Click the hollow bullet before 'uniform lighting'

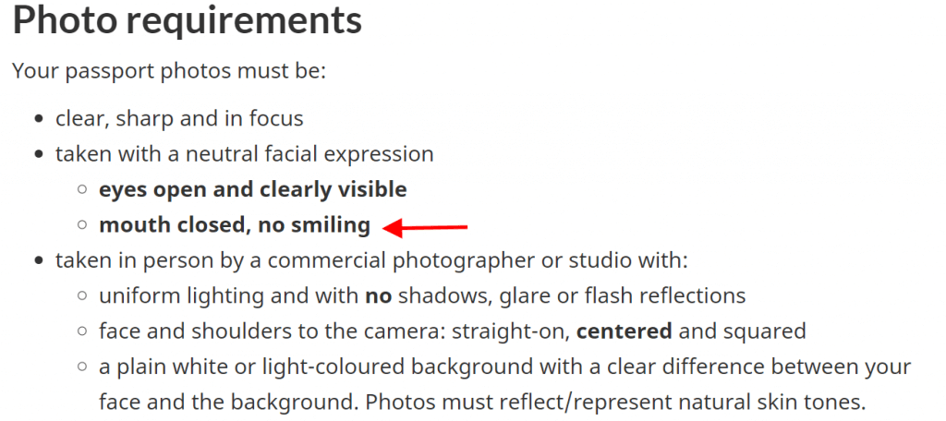(82, 296)
